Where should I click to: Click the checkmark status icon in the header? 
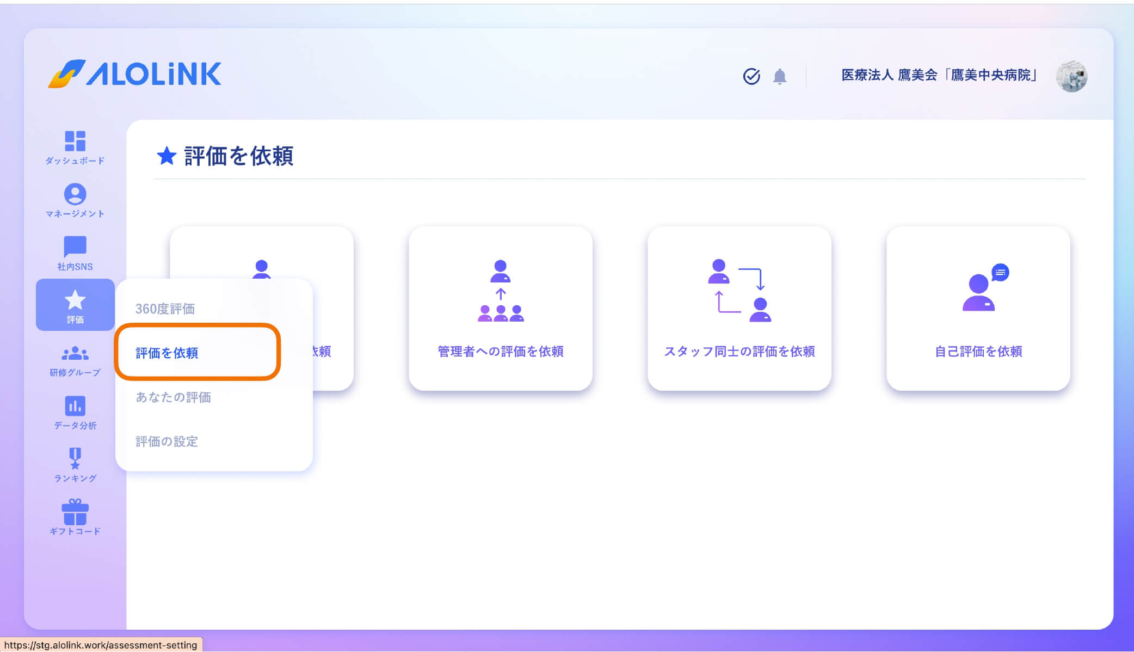751,76
